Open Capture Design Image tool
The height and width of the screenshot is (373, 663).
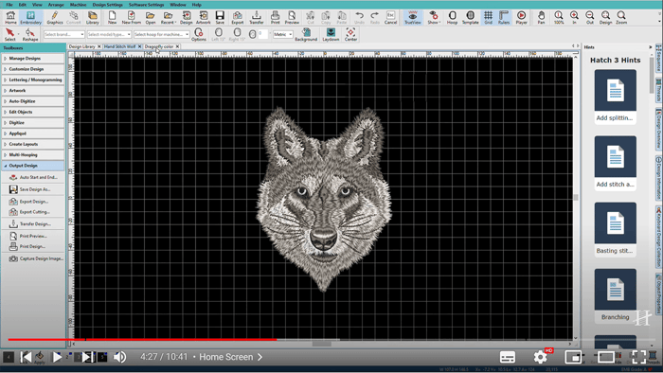36,258
